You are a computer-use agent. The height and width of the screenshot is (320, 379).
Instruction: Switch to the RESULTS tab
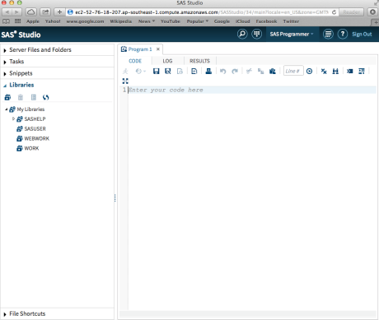(x=199, y=61)
